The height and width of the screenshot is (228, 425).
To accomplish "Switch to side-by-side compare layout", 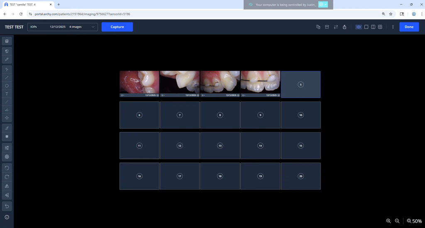I will click(x=373, y=27).
